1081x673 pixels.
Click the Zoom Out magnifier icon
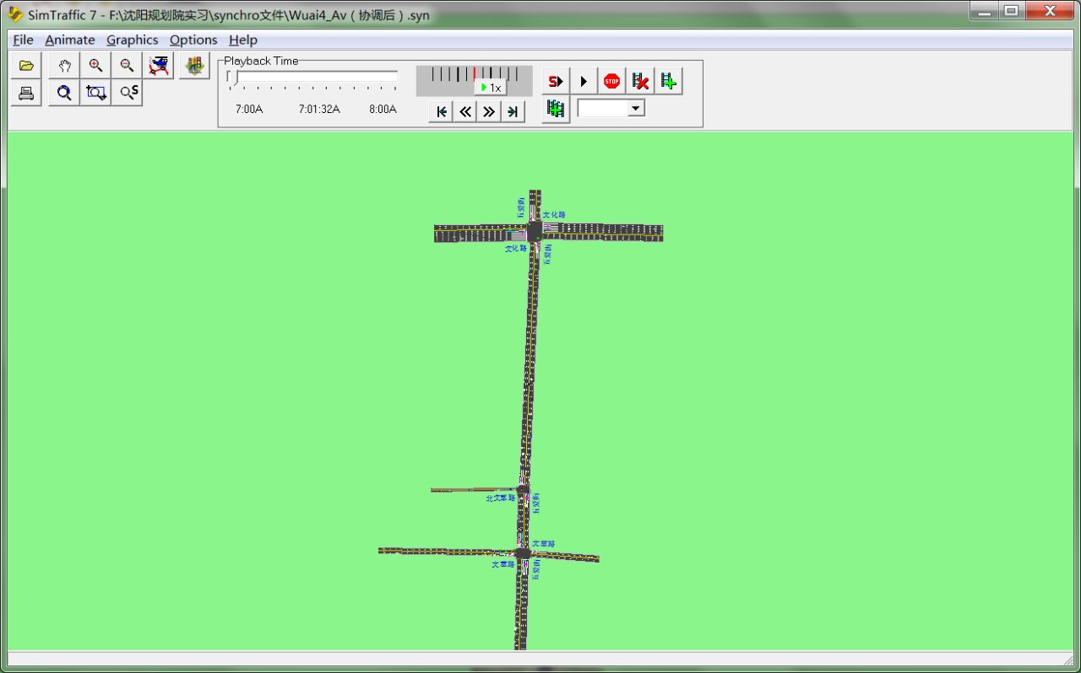[x=127, y=66]
